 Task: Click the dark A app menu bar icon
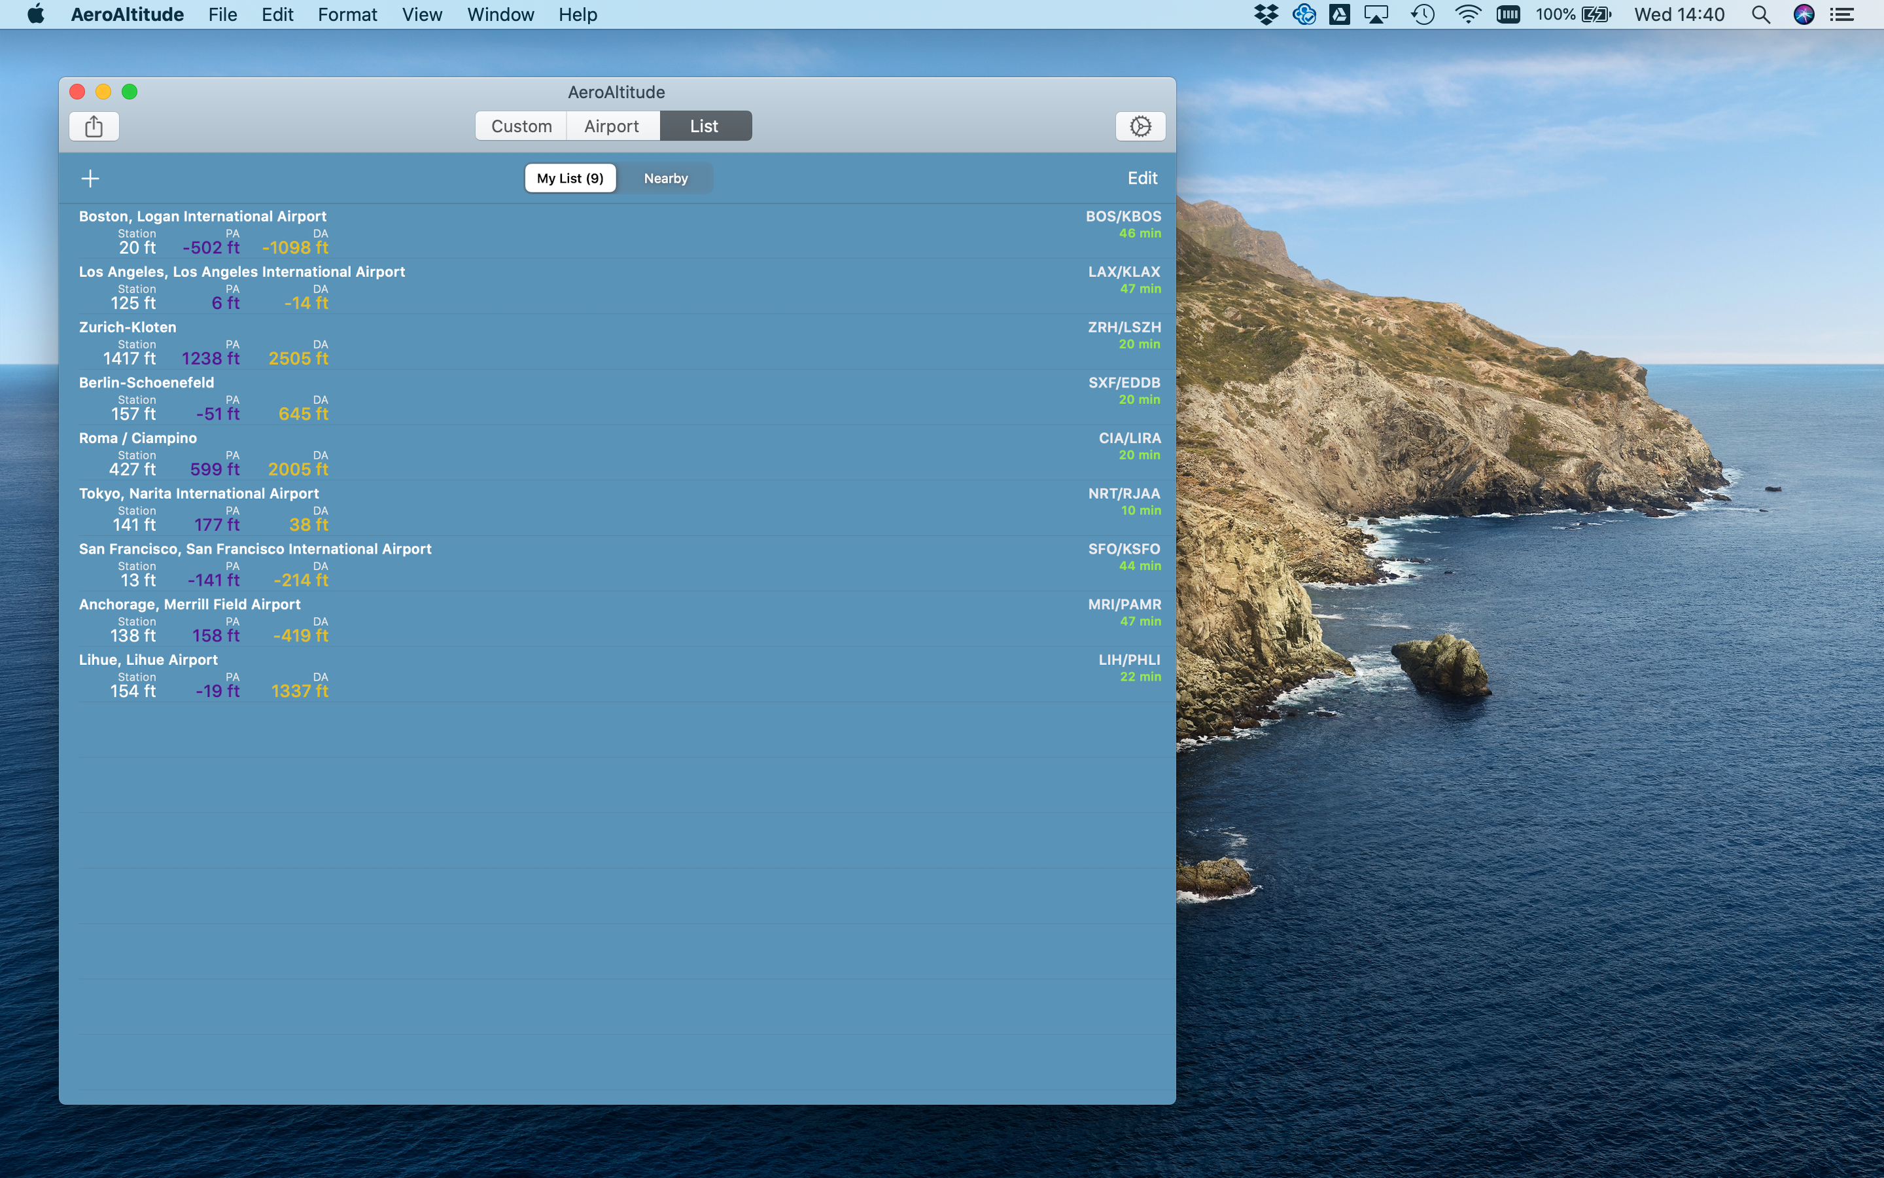[x=1340, y=14]
